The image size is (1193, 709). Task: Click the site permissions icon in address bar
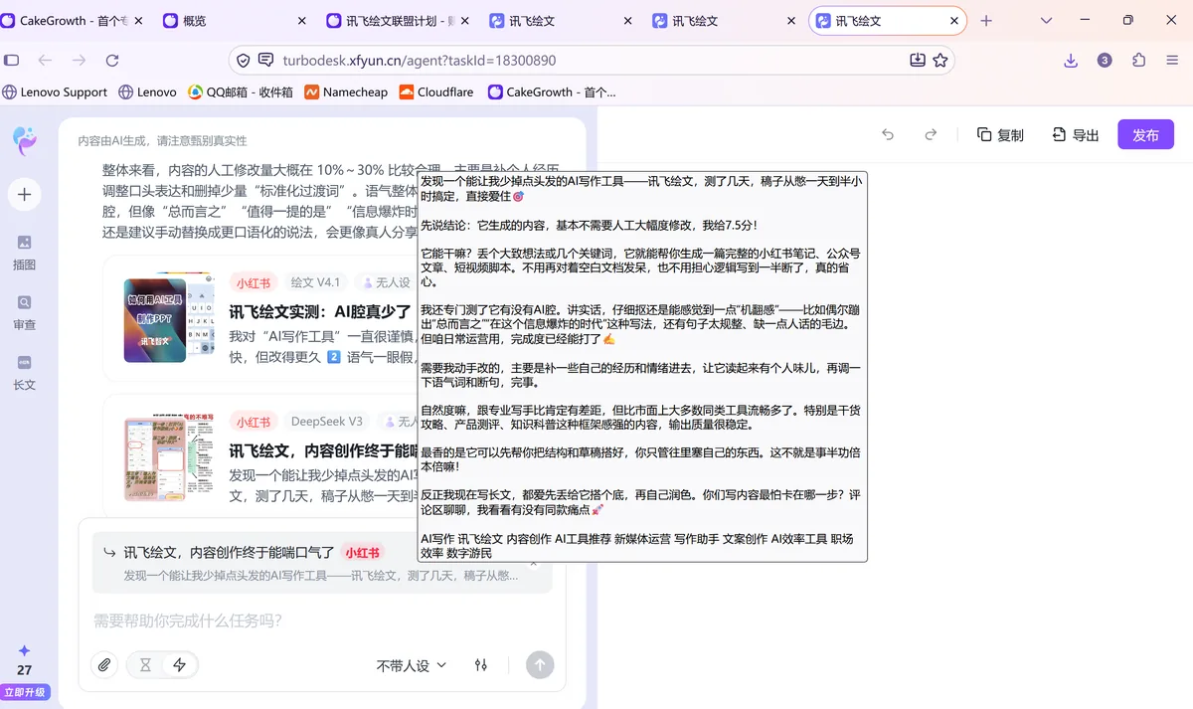265,61
